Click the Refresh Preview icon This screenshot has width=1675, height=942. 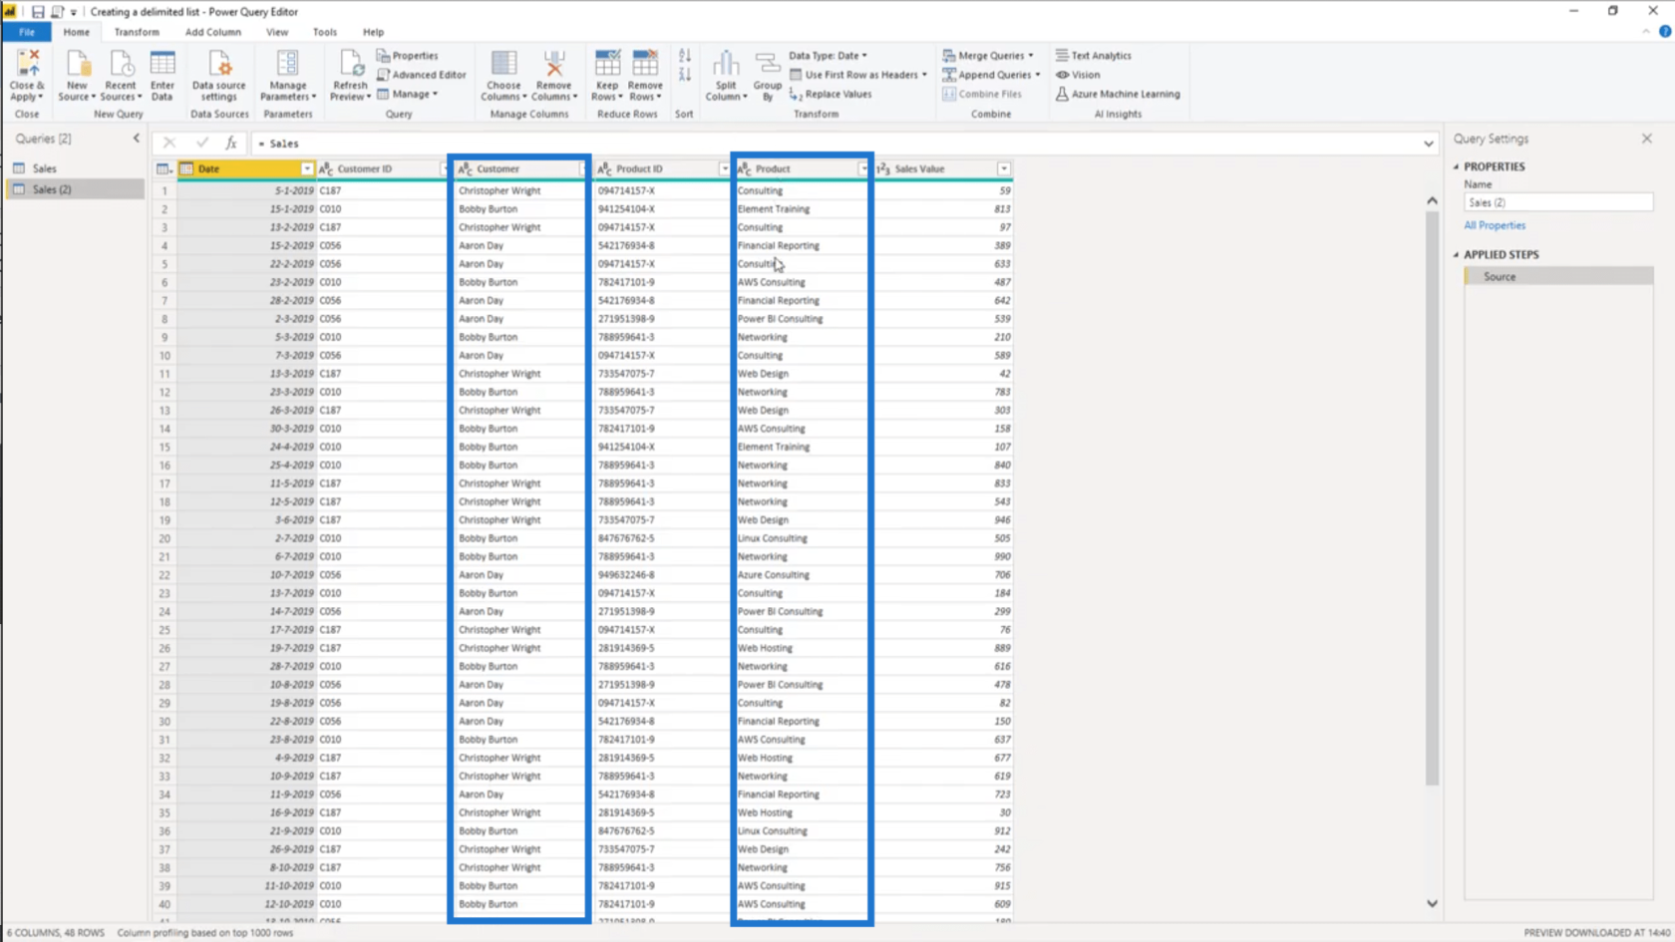point(350,64)
